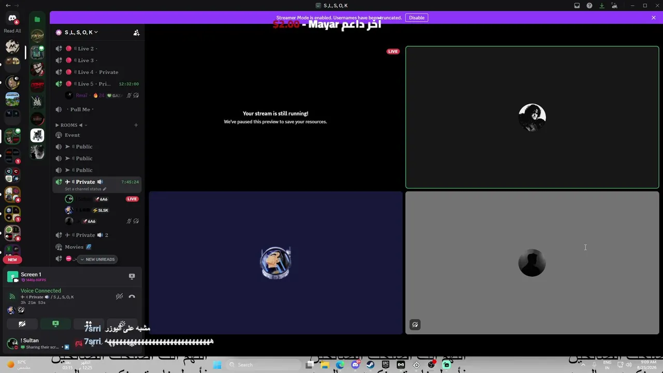Viewport: 663px width, 373px height.
Task: Click the video-off icon on grey tile
Action: pos(415,325)
